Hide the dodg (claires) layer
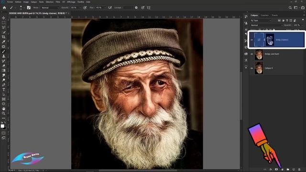The width and height of the screenshot is (306, 172). pos(251,40)
